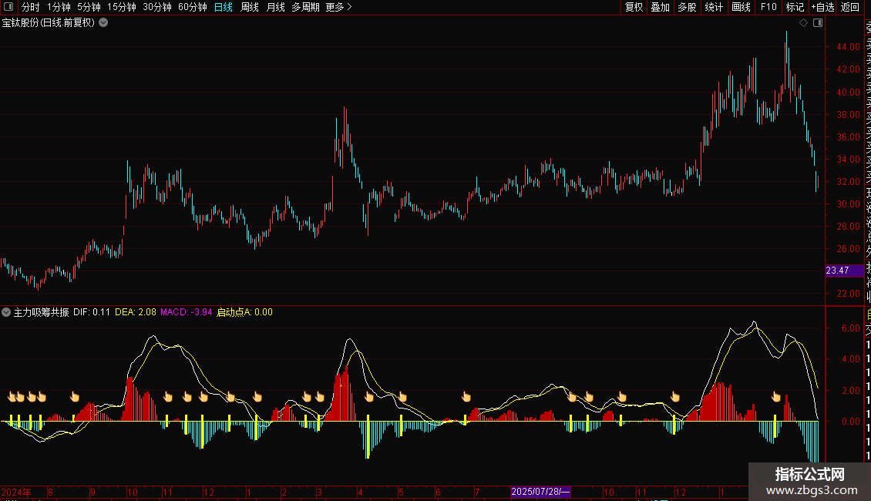Image resolution: width=871 pixels, height=501 pixels.
Task: Click the first hand signal icon at left
Action: [x=12, y=397]
